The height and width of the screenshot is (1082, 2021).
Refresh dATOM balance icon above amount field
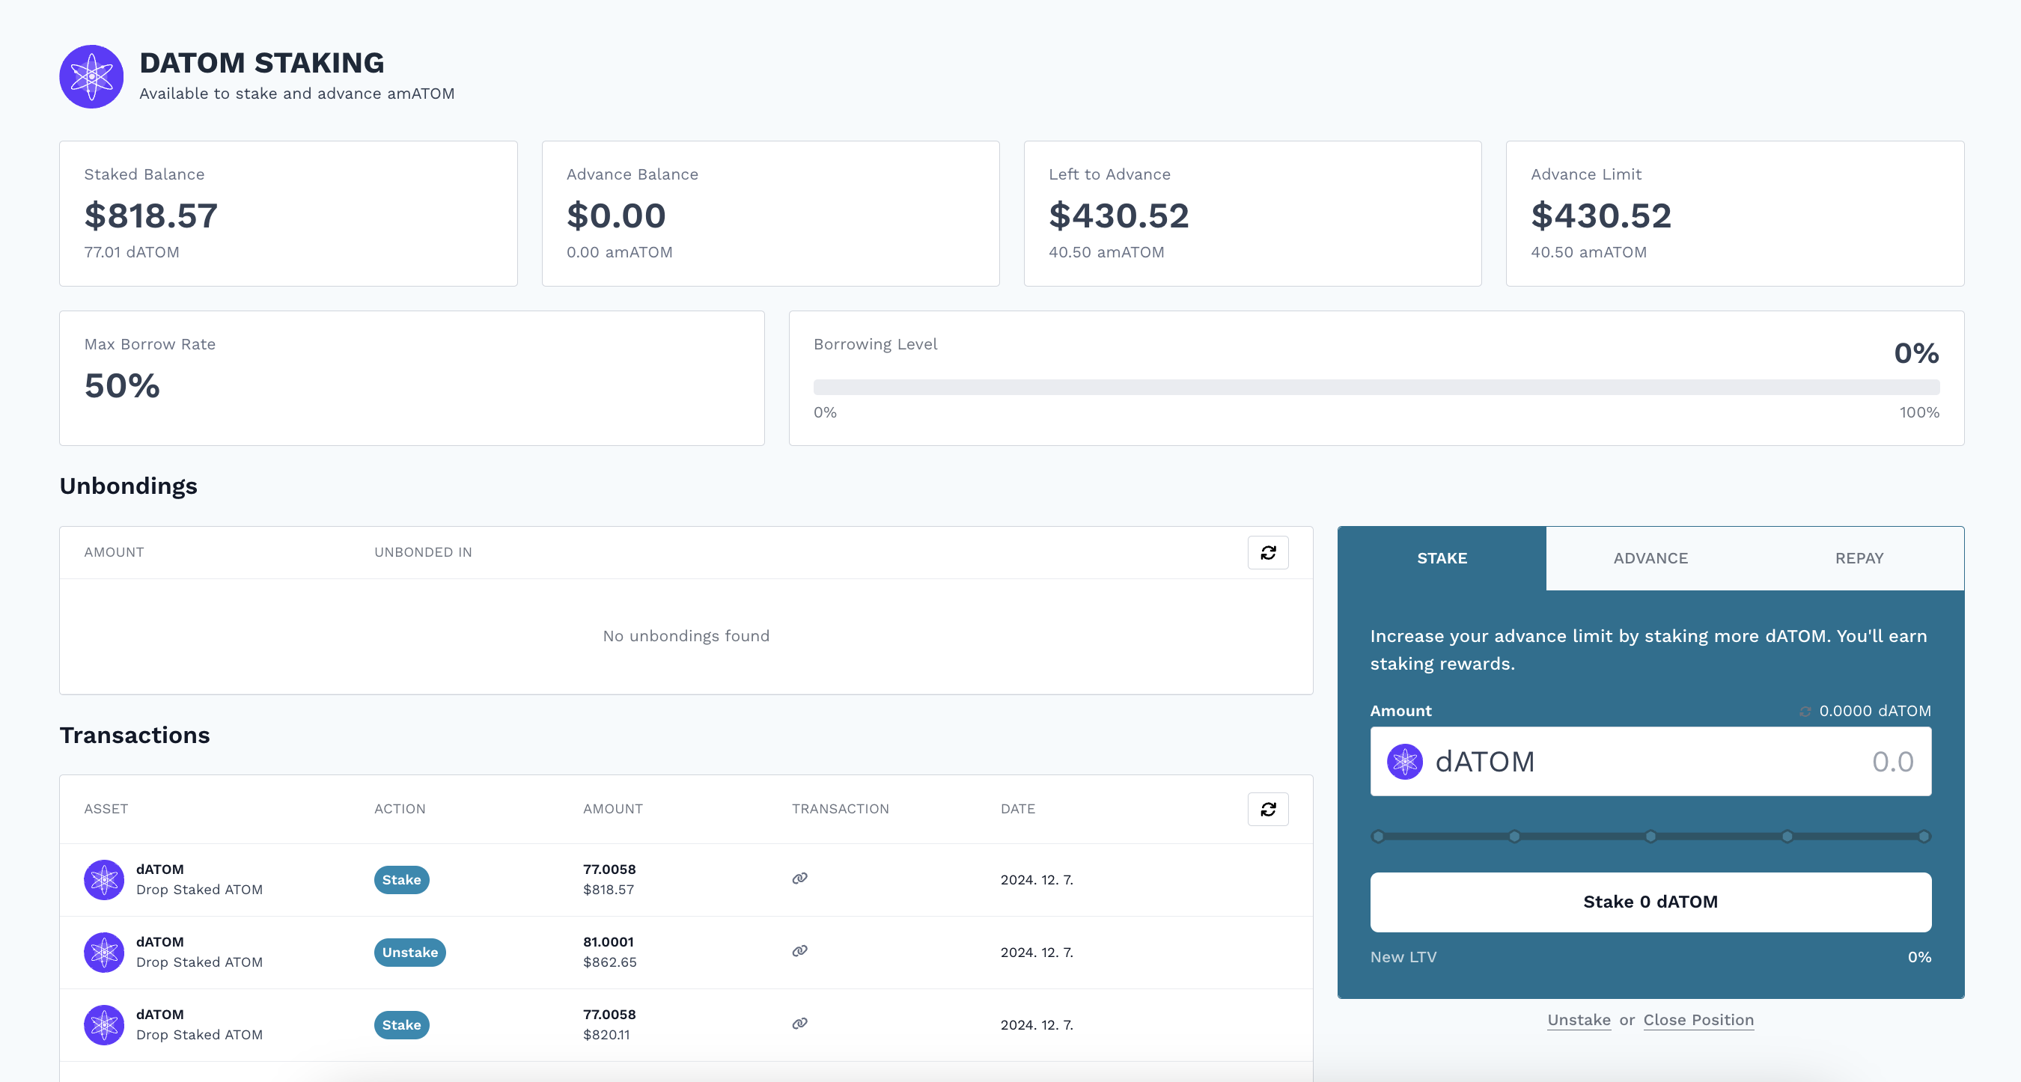1805,711
